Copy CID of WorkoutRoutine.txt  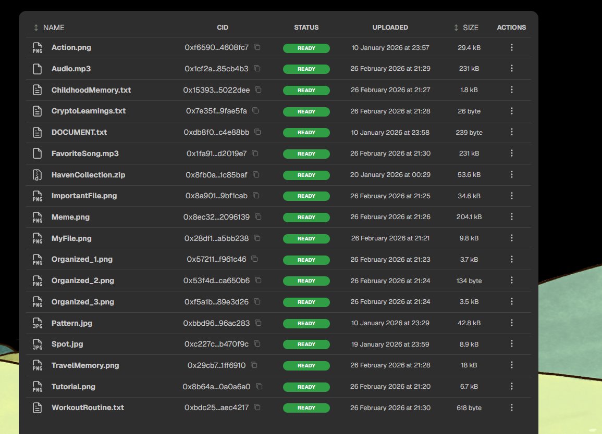click(257, 407)
